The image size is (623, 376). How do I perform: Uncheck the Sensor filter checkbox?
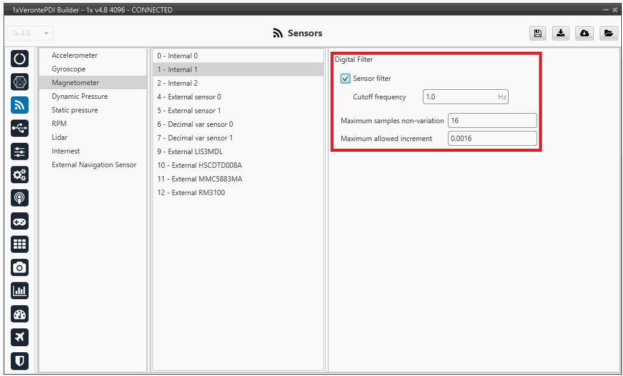coord(345,79)
